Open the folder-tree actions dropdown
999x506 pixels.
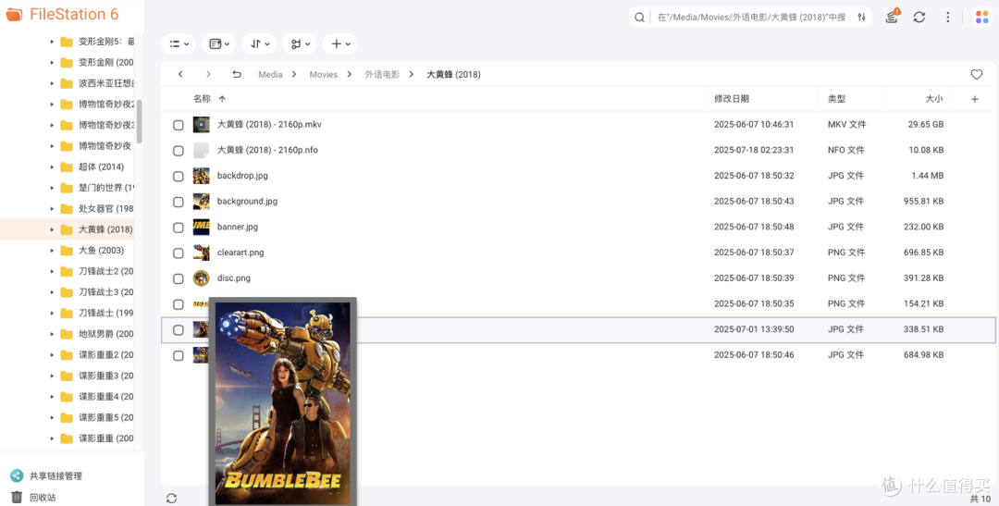300,44
